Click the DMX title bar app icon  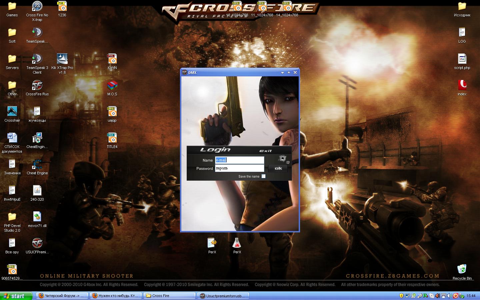pyautogui.click(x=185, y=73)
